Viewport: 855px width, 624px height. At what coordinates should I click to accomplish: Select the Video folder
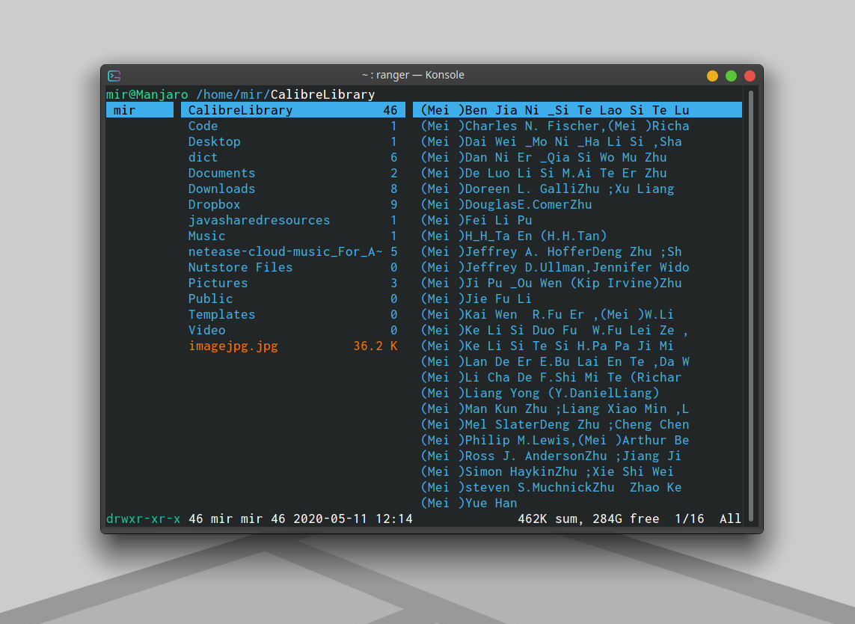[292, 330]
